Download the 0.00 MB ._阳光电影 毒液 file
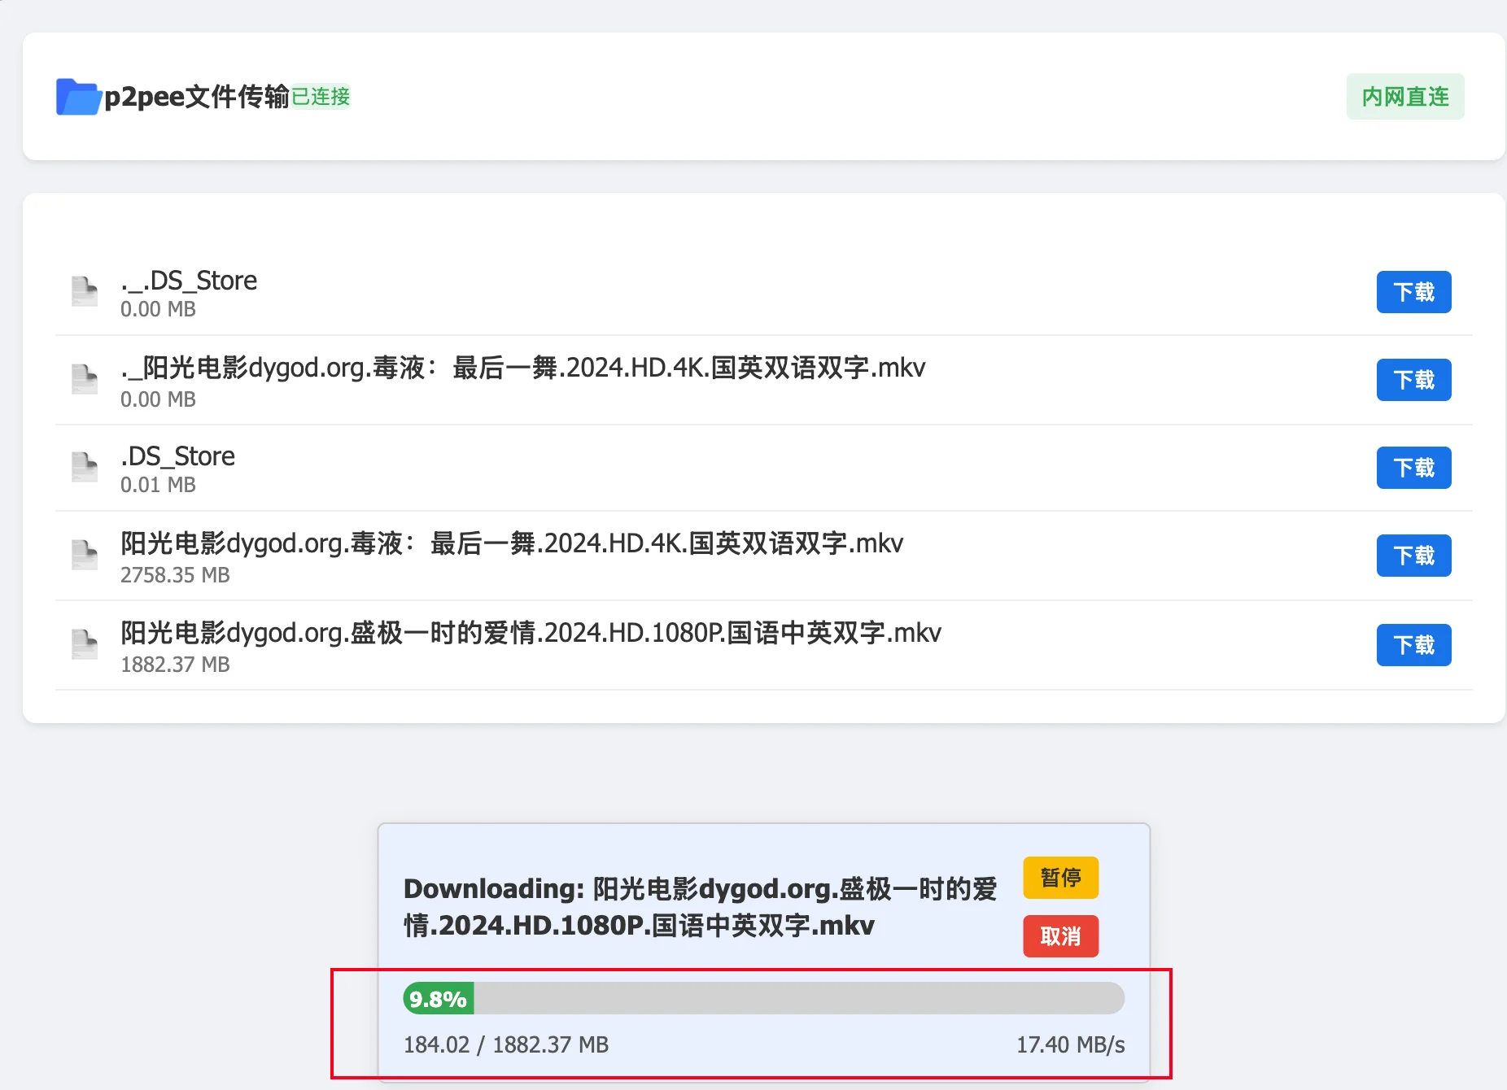1507x1090 pixels. pyautogui.click(x=1413, y=380)
